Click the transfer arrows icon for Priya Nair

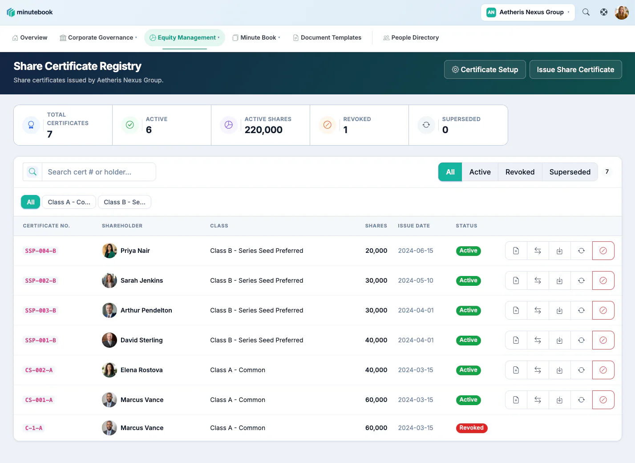538,251
